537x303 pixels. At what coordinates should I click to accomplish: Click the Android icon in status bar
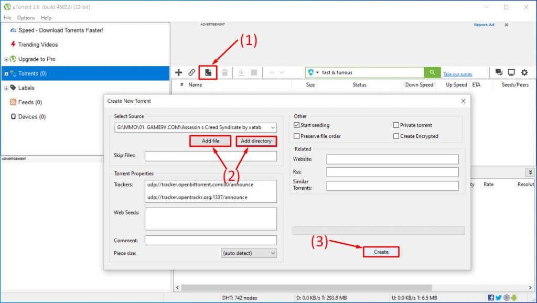tap(514, 298)
